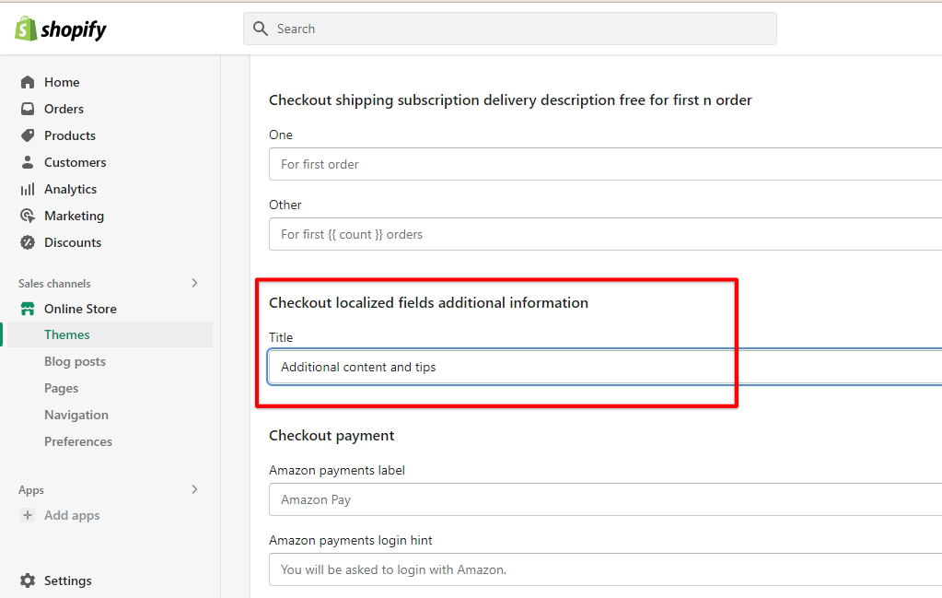The image size is (942, 598).
Task: Click the Orders inbox icon
Action: [x=28, y=109]
